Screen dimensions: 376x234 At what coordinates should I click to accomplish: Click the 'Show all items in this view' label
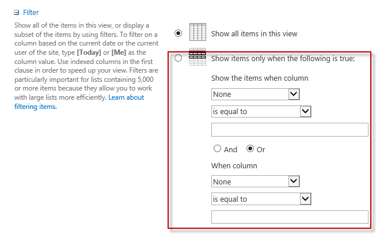pos(254,33)
